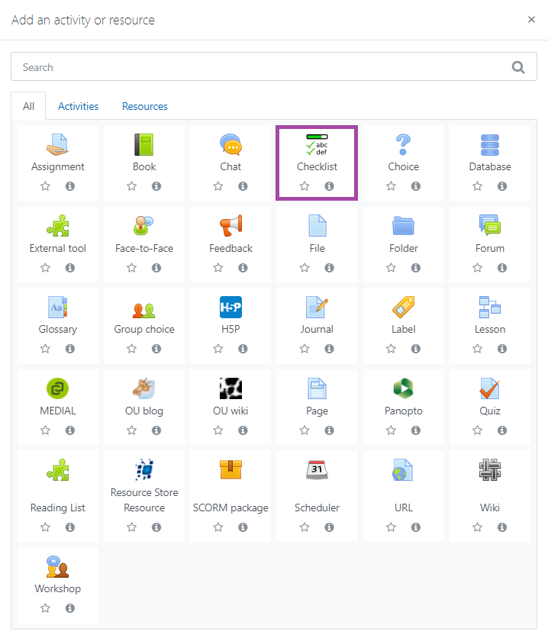This screenshot has width=548, height=638.
Task: Show info about the Checklist activity
Action: (329, 185)
